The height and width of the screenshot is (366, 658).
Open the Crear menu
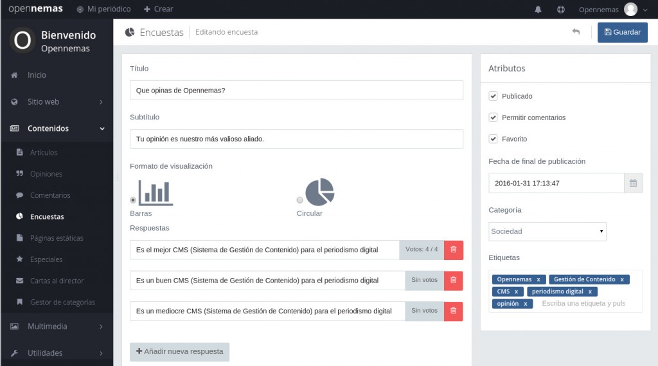coord(158,9)
